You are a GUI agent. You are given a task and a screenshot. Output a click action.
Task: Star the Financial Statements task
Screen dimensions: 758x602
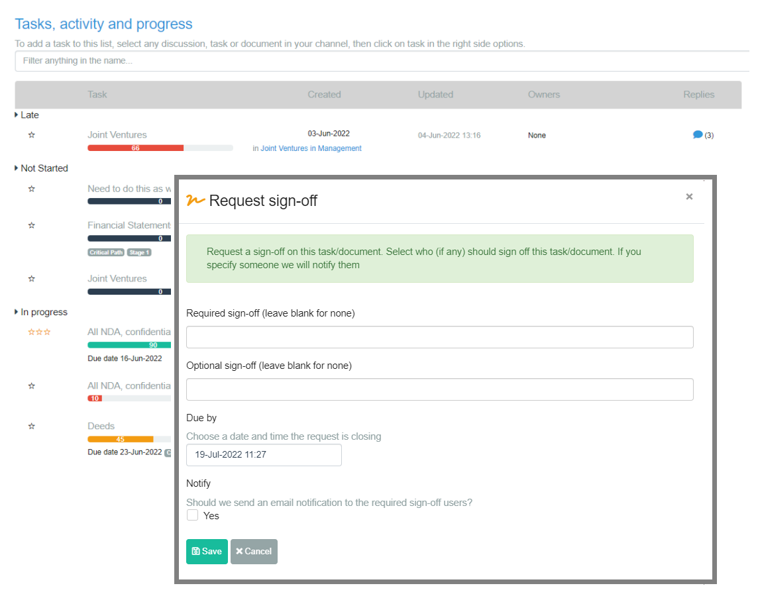[31, 225]
